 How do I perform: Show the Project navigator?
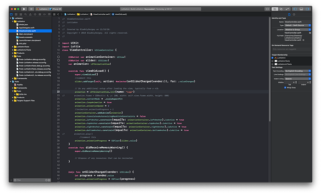[11, 14]
